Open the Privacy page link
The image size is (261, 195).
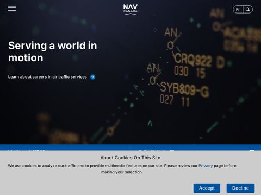pyautogui.click(x=206, y=166)
